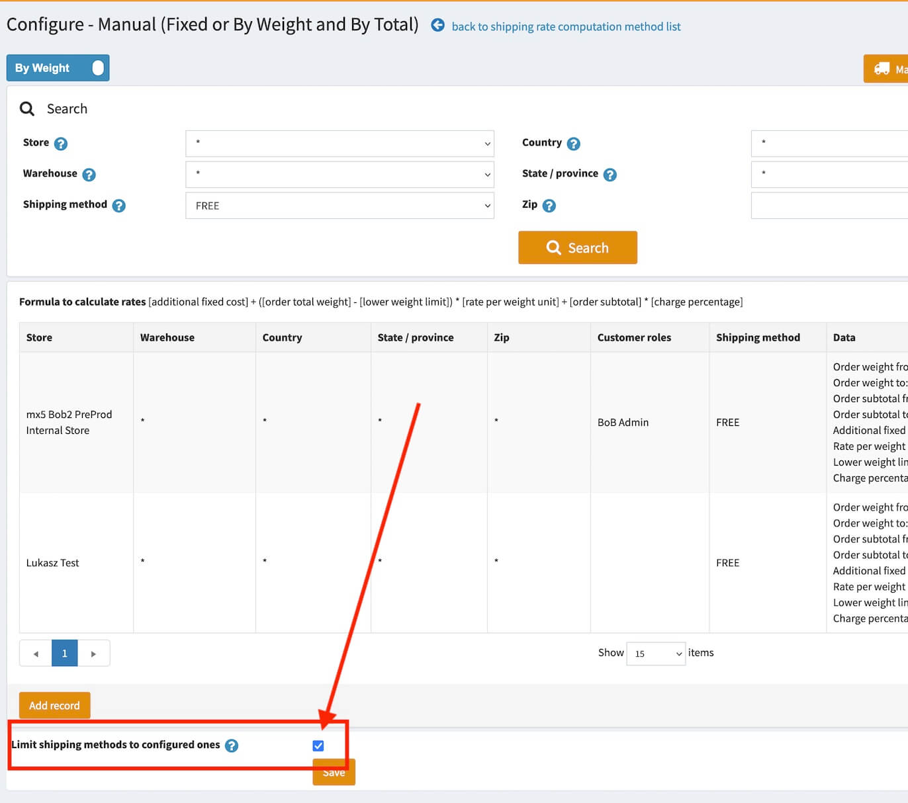Uncheck Limit shipping methods to configured ones
The height and width of the screenshot is (803, 908).
pos(318,745)
